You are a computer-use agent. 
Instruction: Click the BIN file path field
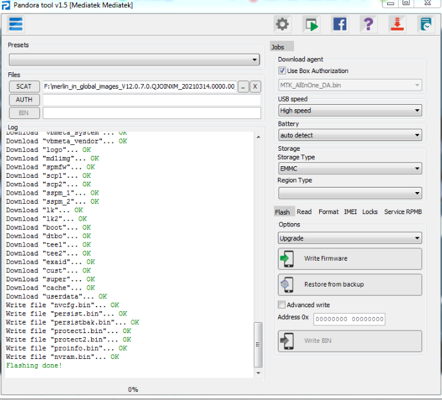tap(152, 113)
